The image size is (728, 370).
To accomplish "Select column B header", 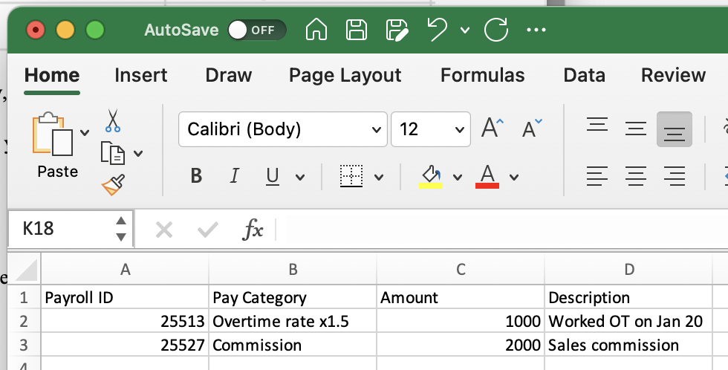I will click(293, 269).
